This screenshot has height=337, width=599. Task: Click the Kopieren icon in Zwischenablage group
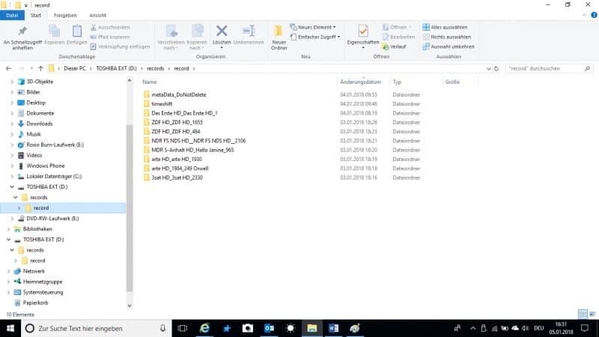point(54,35)
